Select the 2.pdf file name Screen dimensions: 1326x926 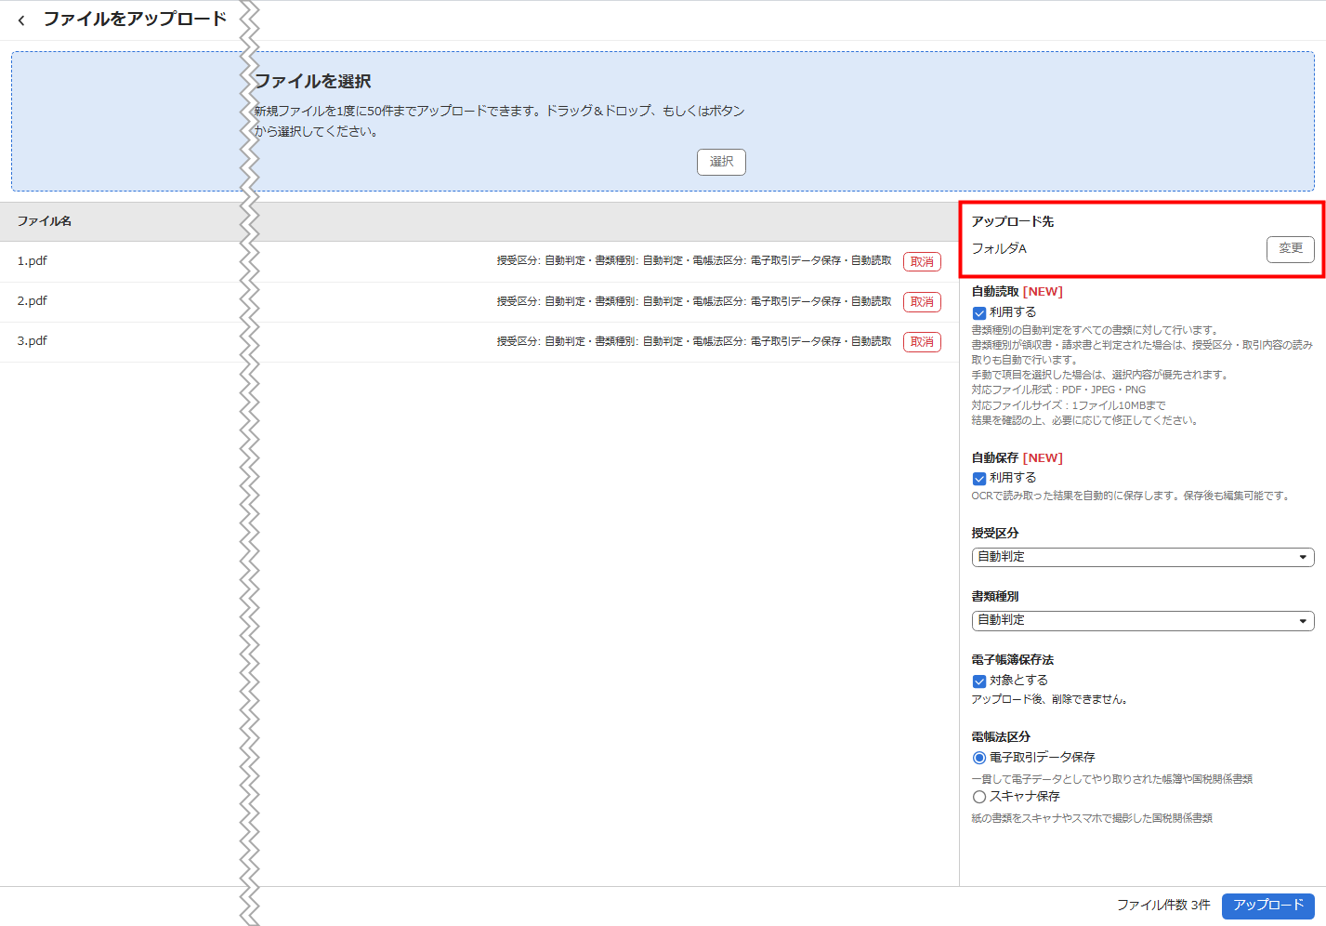pyautogui.click(x=33, y=301)
